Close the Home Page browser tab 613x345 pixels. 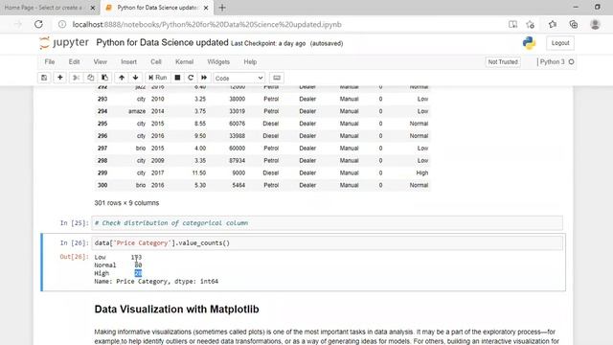point(93,8)
